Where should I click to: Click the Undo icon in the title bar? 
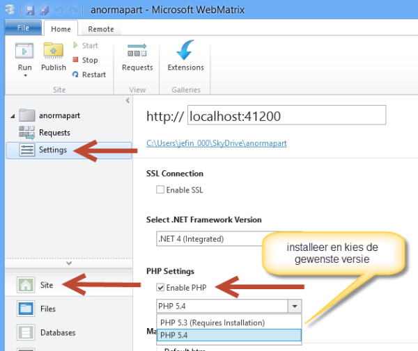tap(59, 10)
